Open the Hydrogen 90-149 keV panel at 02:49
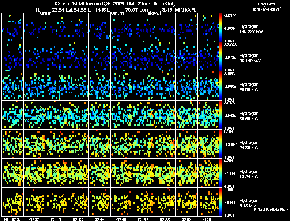Screen dimensions: 290x221 click(x=121, y=57)
